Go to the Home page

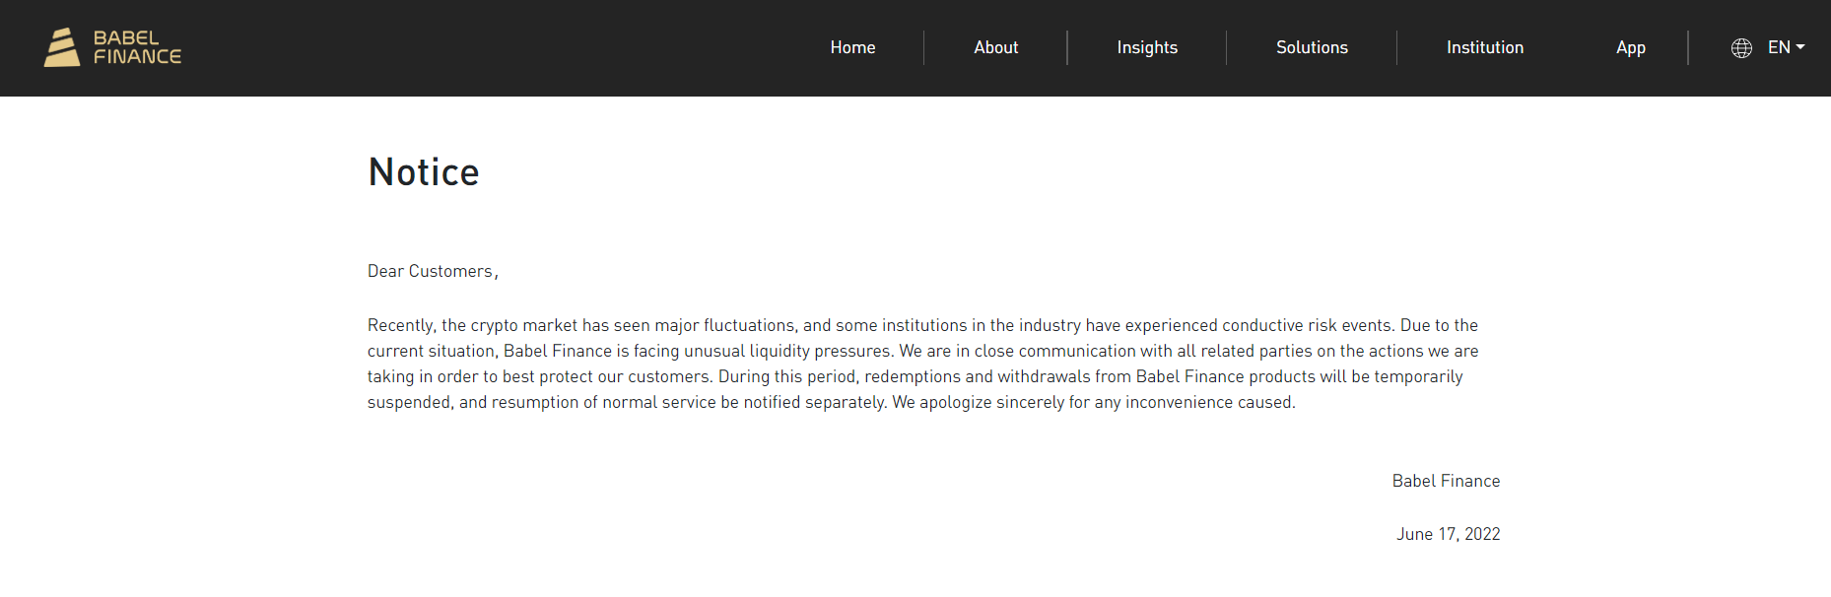click(x=852, y=47)
